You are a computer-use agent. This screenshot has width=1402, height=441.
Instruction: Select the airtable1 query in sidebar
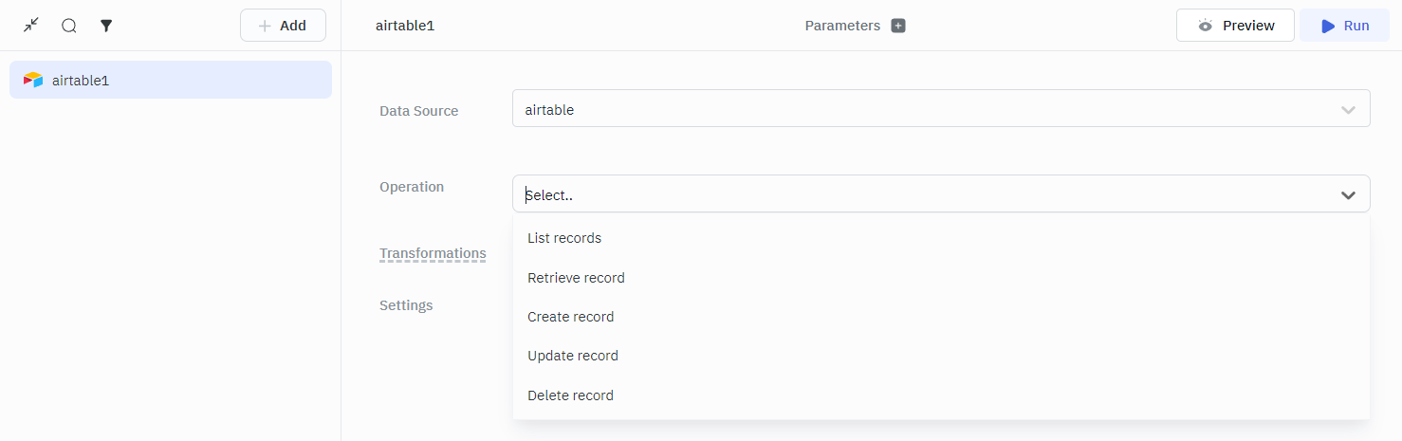(x=171, y=81)
